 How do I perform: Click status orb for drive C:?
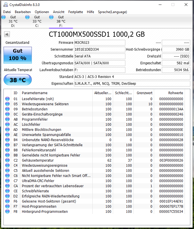(27, 17)
